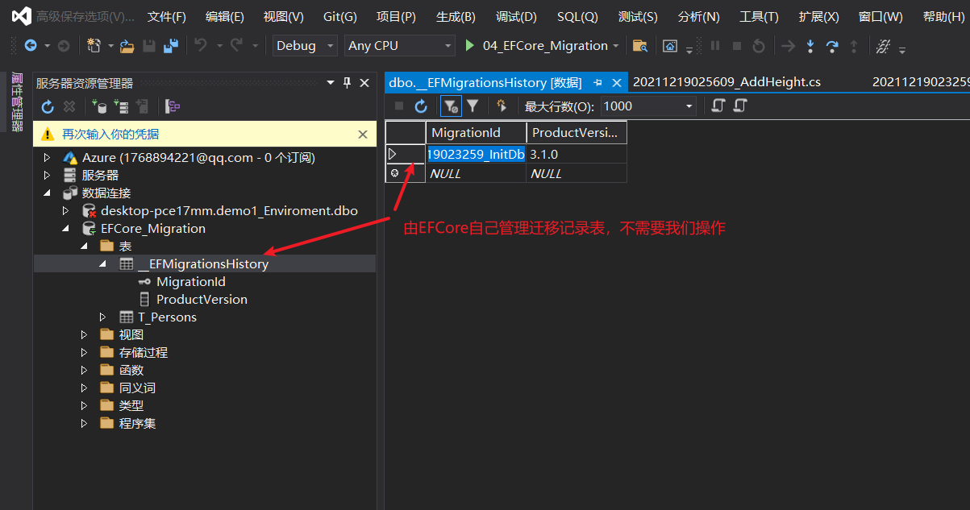This screenshot has width=970, height=510.
Task: Click the navigate backward arrow icon
Action: tap(30, 46)
